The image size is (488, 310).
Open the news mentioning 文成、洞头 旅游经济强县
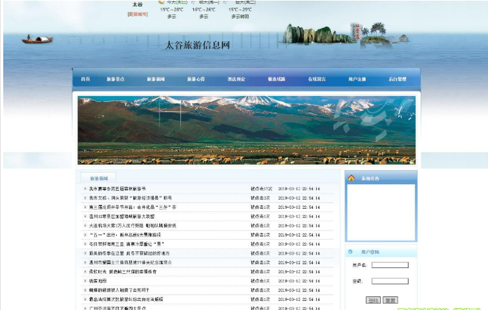131,198
